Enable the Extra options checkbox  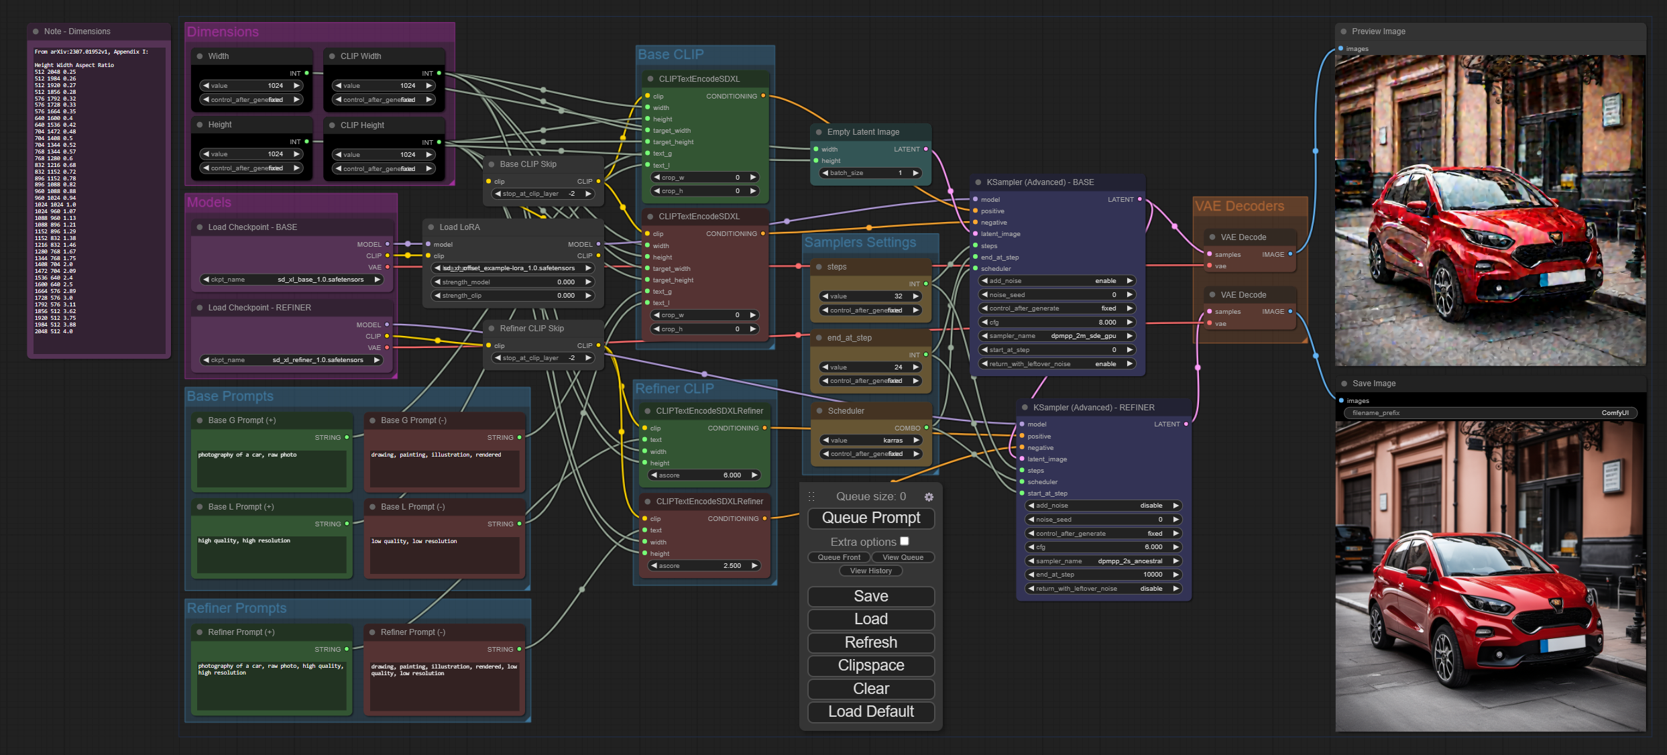(x=904, y=541)
